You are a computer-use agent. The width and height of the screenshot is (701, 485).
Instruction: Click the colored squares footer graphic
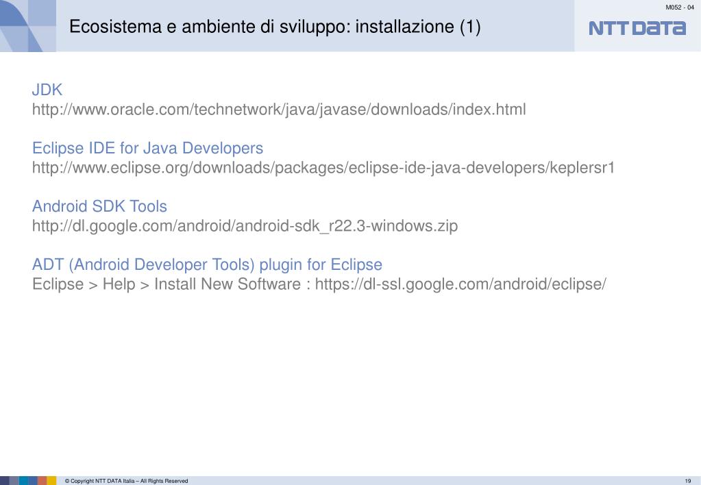pyautogui.click(x=27, y=480)
